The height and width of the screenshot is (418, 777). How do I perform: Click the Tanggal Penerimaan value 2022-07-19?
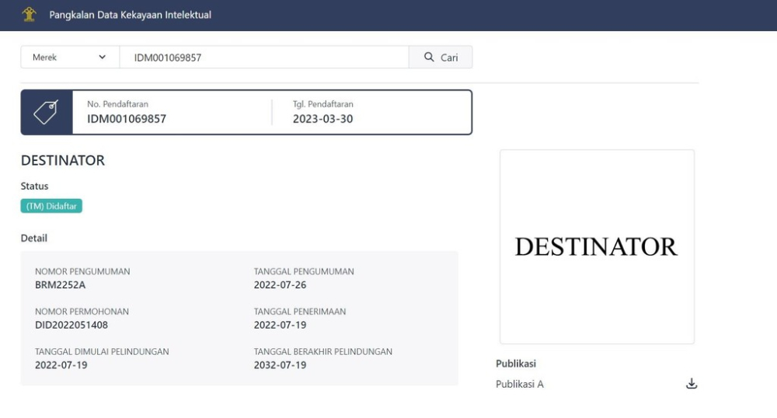click(280, 325)
